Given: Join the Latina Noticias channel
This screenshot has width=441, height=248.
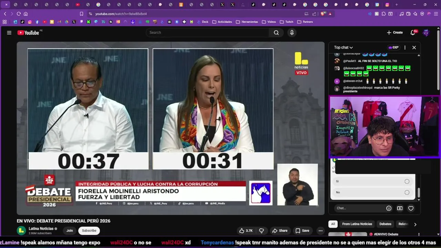Looking at the screenshot, I should tap(70, 231).
